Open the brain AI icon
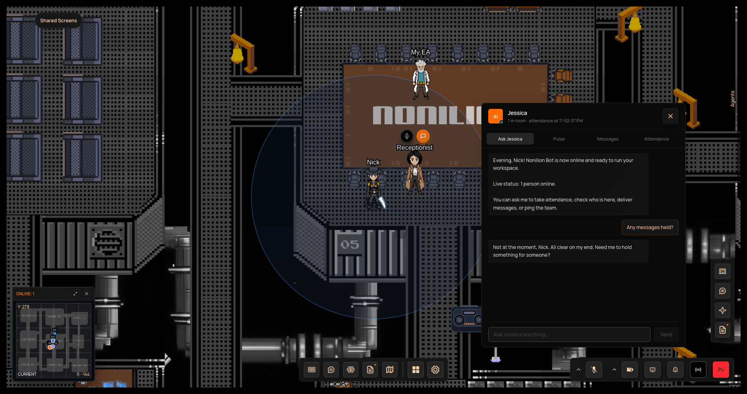The image size is (747, 394). [351, 370]
